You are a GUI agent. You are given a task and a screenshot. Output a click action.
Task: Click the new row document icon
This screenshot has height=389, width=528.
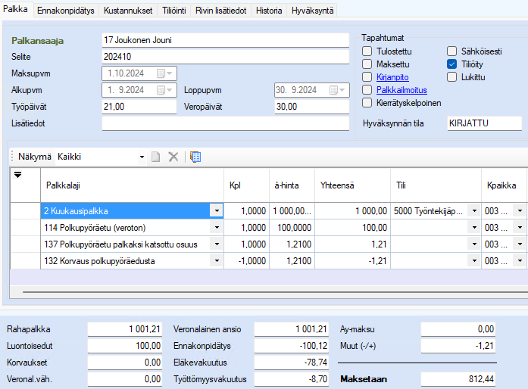coord(156,157)
